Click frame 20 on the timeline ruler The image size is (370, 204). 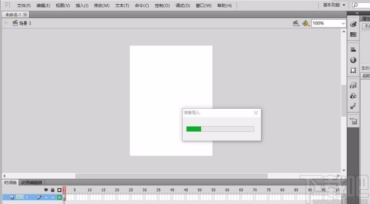click(117, 190)
